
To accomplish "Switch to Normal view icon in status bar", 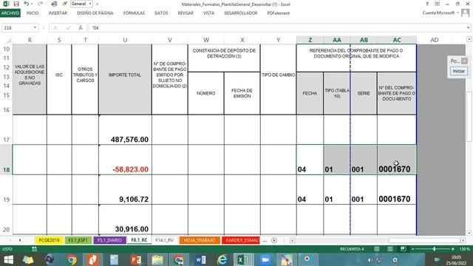I will click(377, 249).
